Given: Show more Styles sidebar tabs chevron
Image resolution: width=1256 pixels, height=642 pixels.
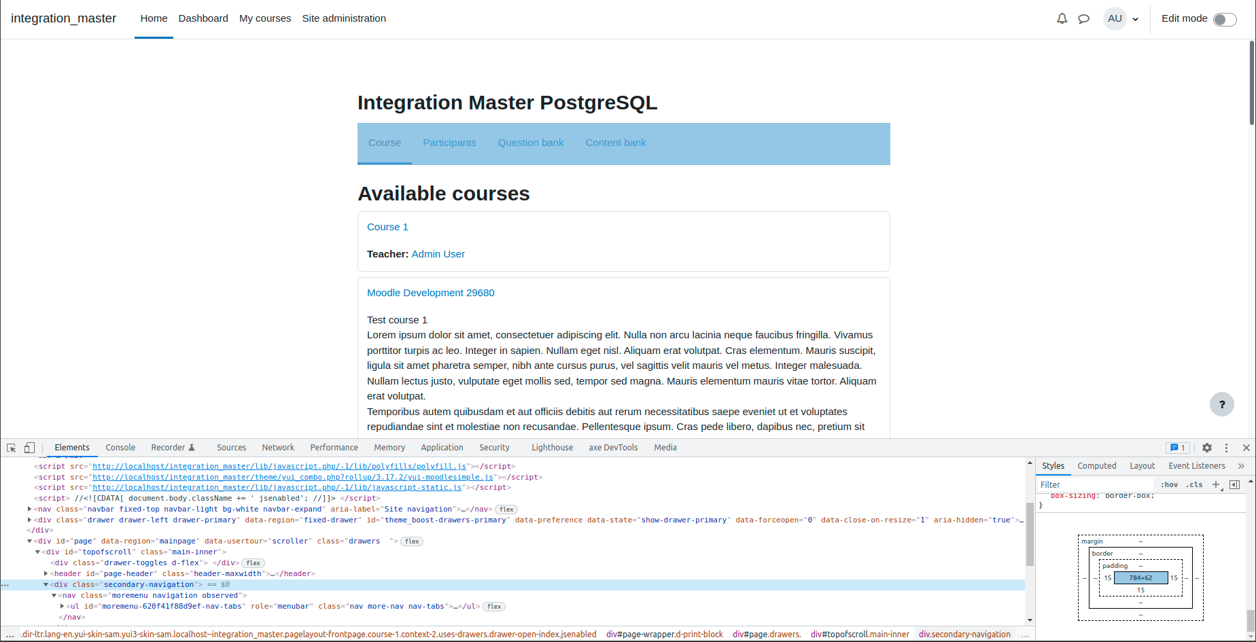Looking at the screenshot, I should tap(1242, 466).
